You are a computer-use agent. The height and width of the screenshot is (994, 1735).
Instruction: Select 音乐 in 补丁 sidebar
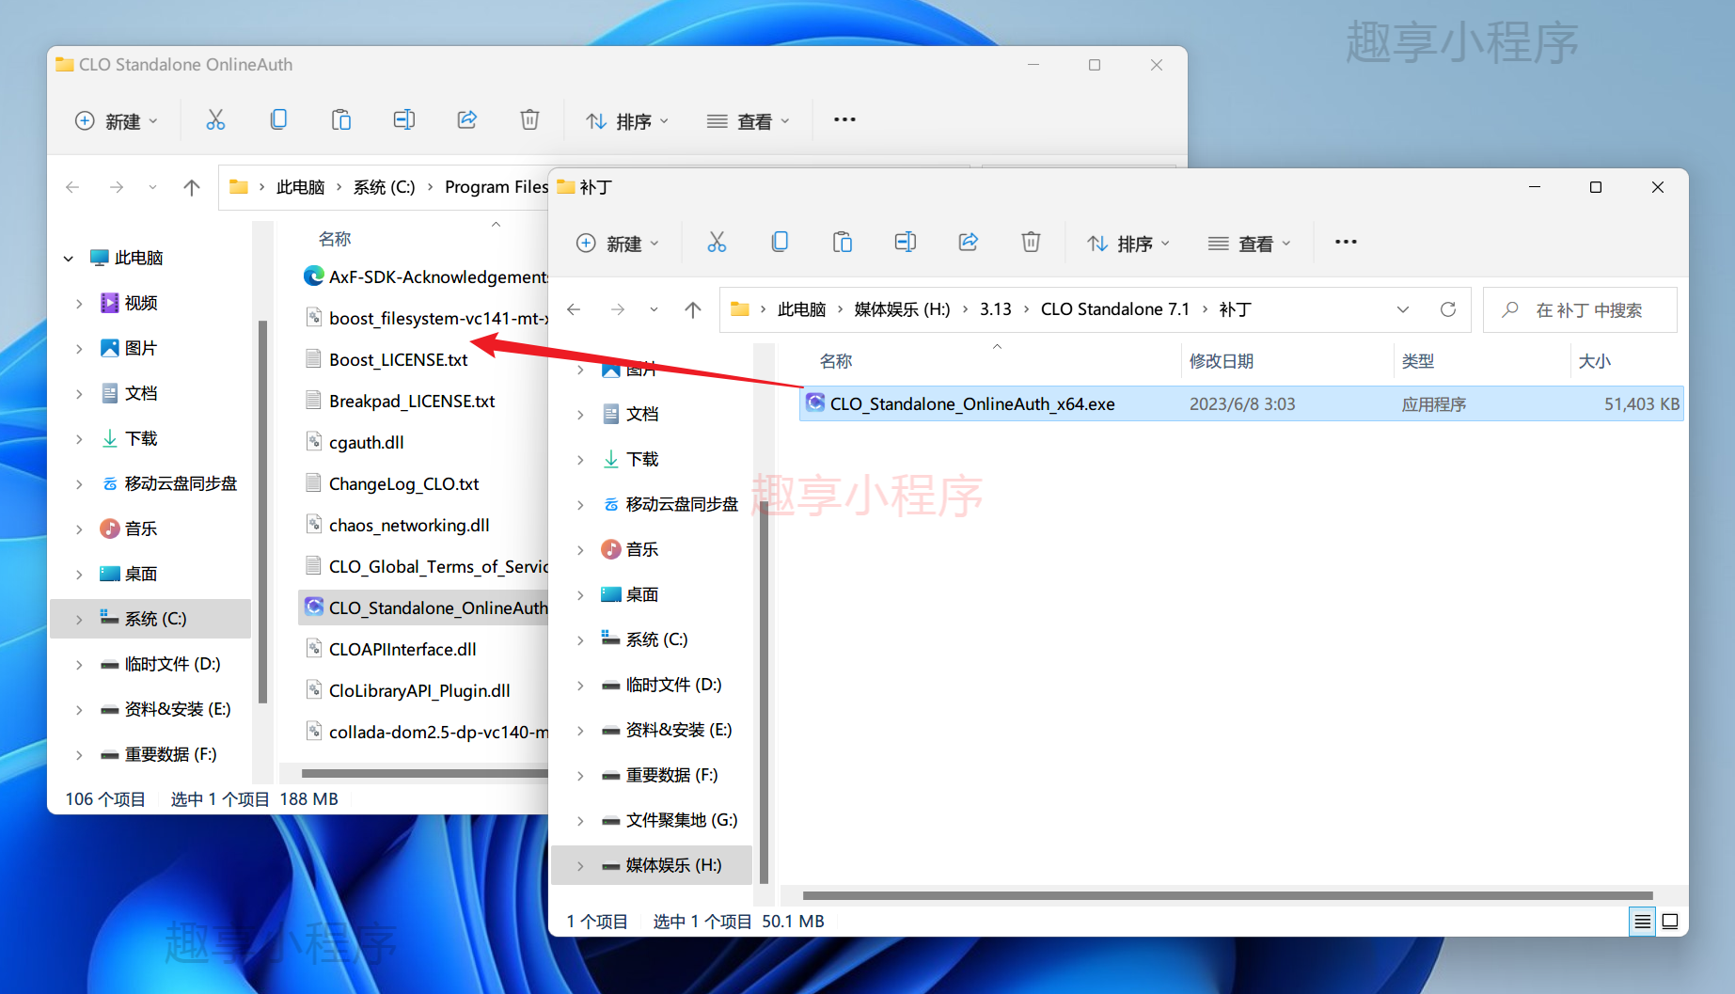coord(642,549)
